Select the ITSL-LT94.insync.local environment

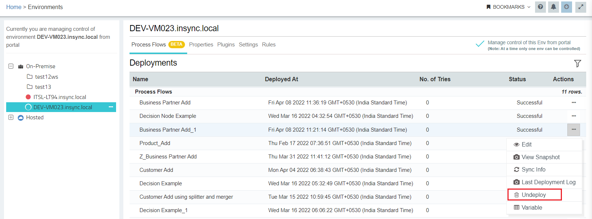59,97
